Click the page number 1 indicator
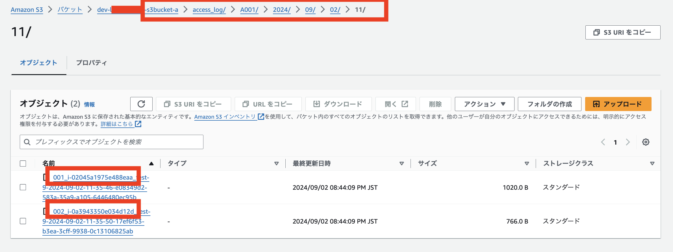 [x=615, y=142]
